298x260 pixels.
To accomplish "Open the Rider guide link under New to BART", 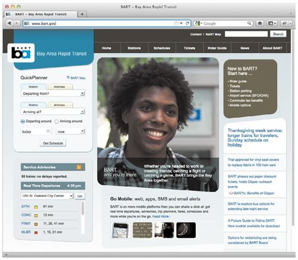I will (238, 82).
